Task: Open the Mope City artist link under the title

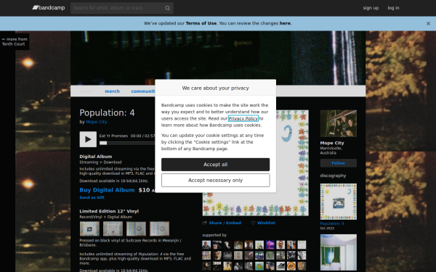Action: pos(97,122)
